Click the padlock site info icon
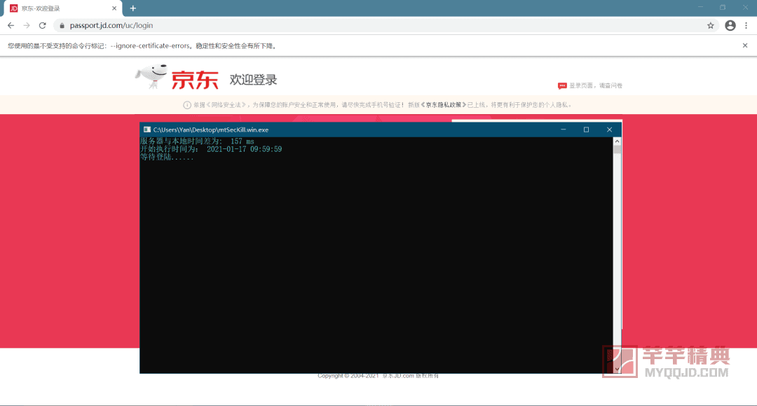Screen dimensions: 757x406 [62, 26]
